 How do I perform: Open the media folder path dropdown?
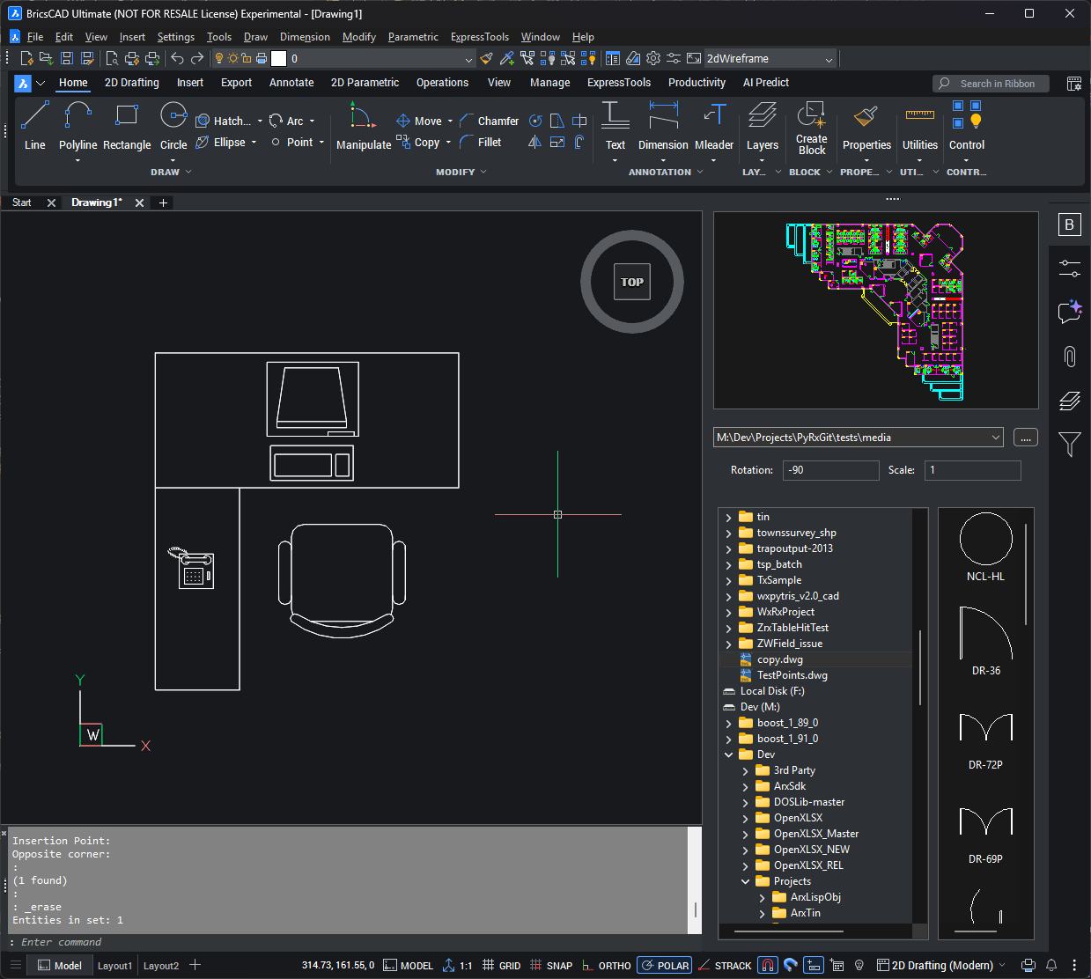(x=996, y=438)
